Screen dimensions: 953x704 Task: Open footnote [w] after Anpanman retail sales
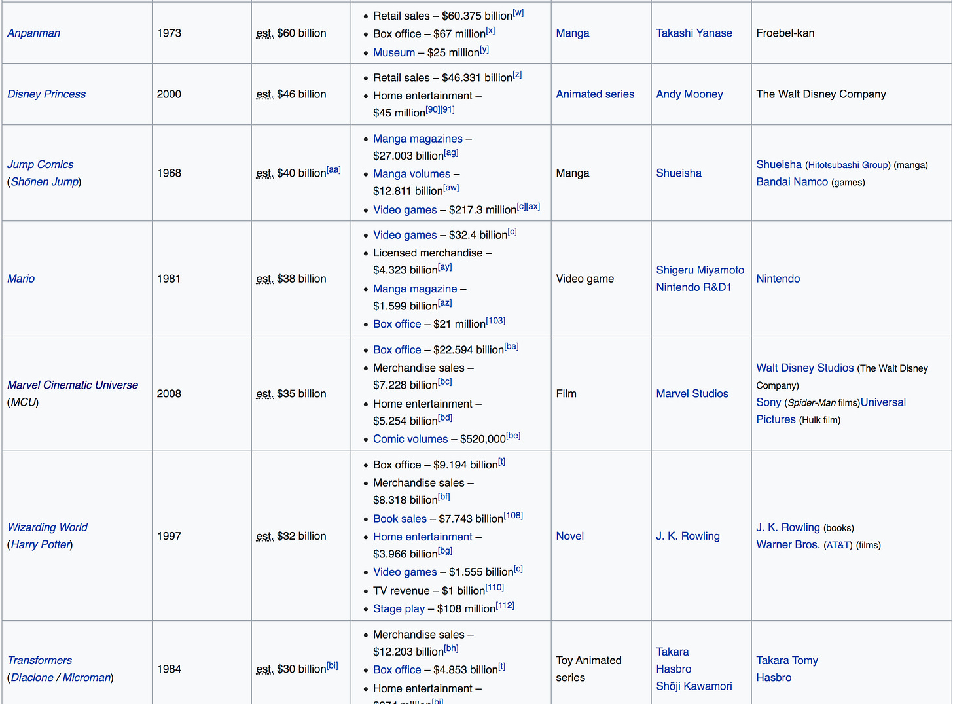518,12
